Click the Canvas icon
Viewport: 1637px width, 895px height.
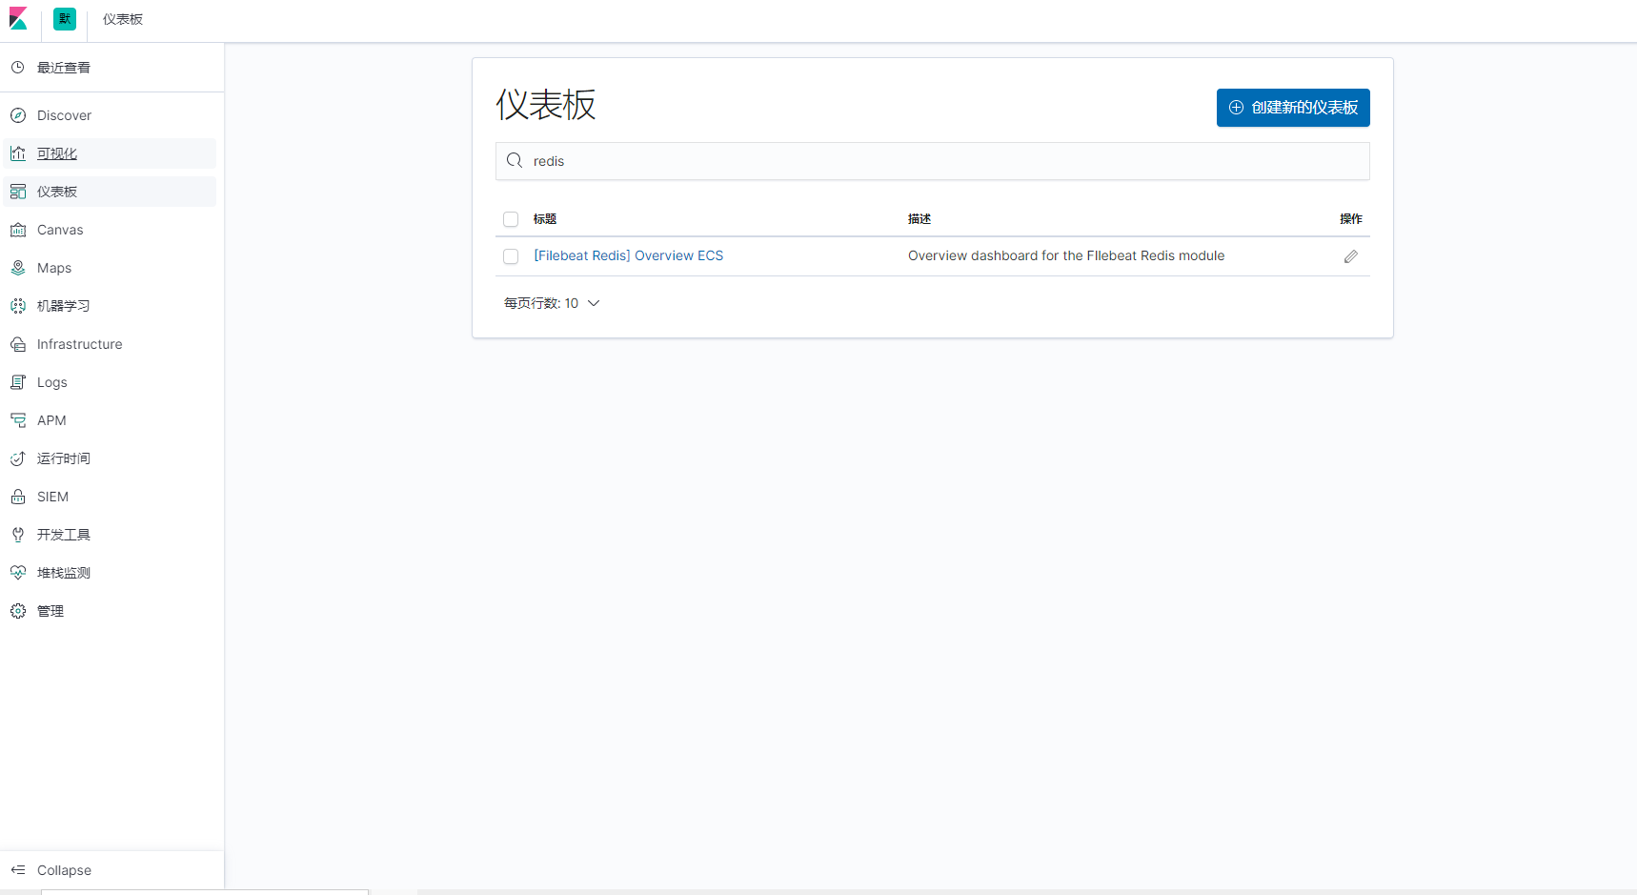(18, 230)
